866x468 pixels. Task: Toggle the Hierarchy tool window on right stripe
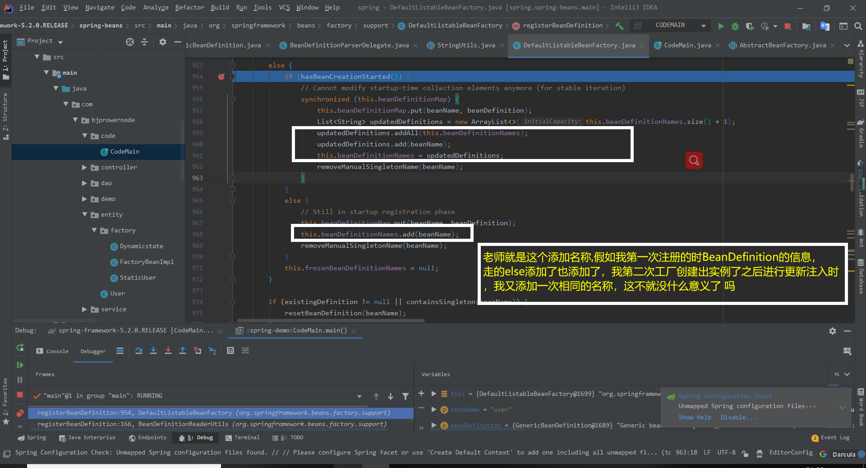861,59
